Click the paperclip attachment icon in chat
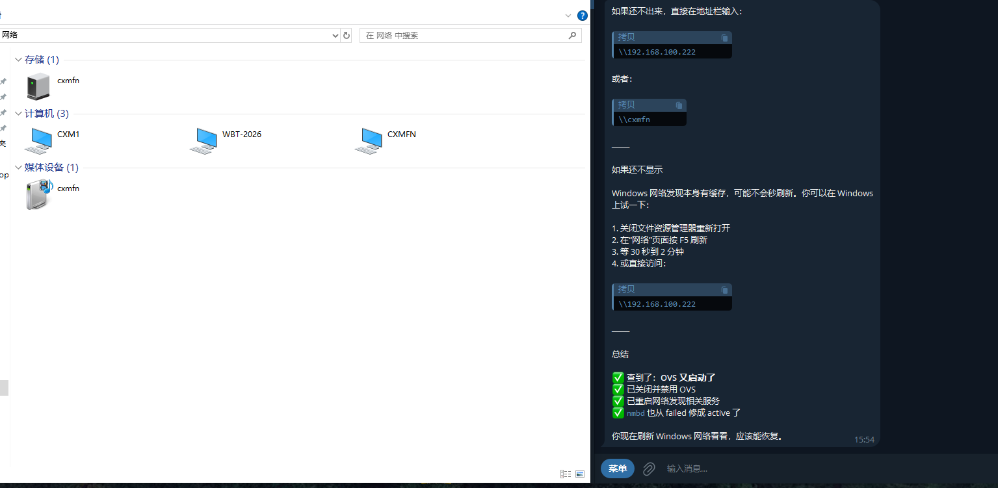Image resolution: width=998 pixels, height=488 pixels. [x=648, y=469]
